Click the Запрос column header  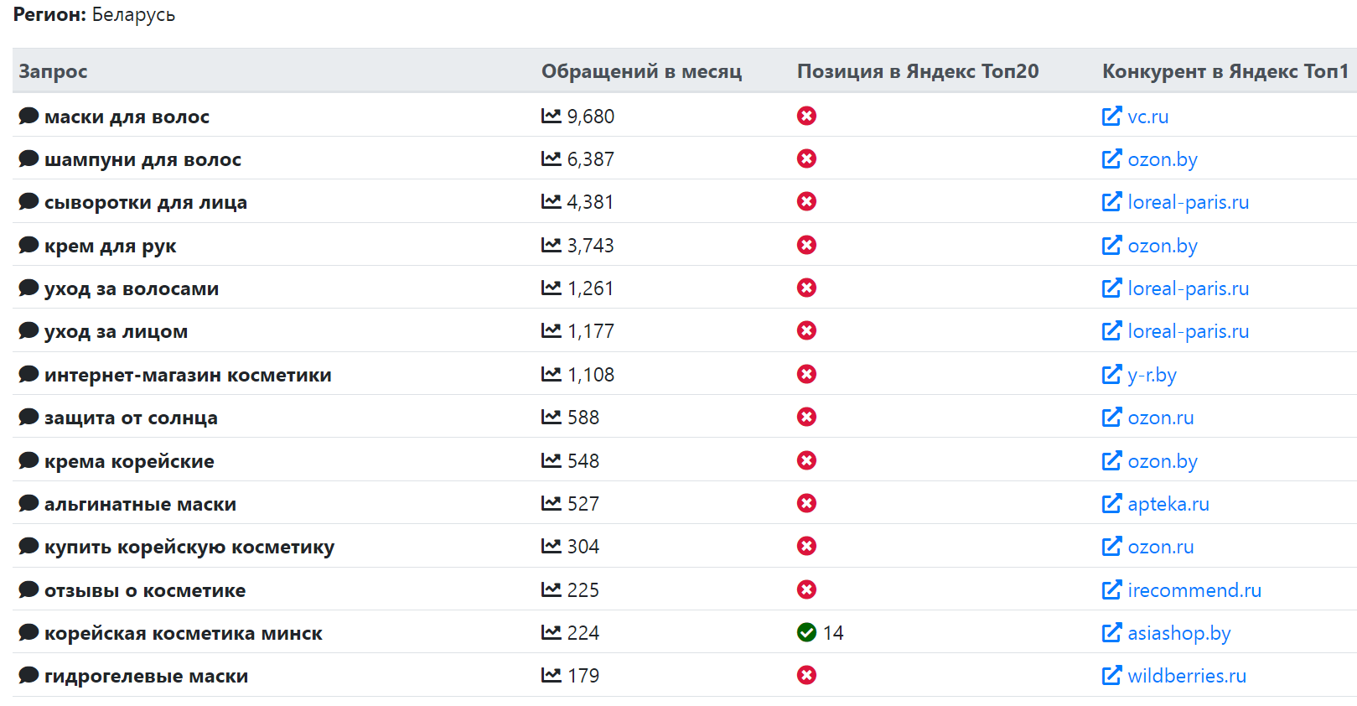click(53, 71)
